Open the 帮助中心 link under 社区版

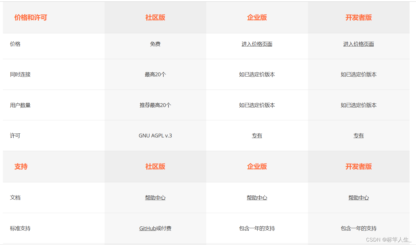point(155,197)
